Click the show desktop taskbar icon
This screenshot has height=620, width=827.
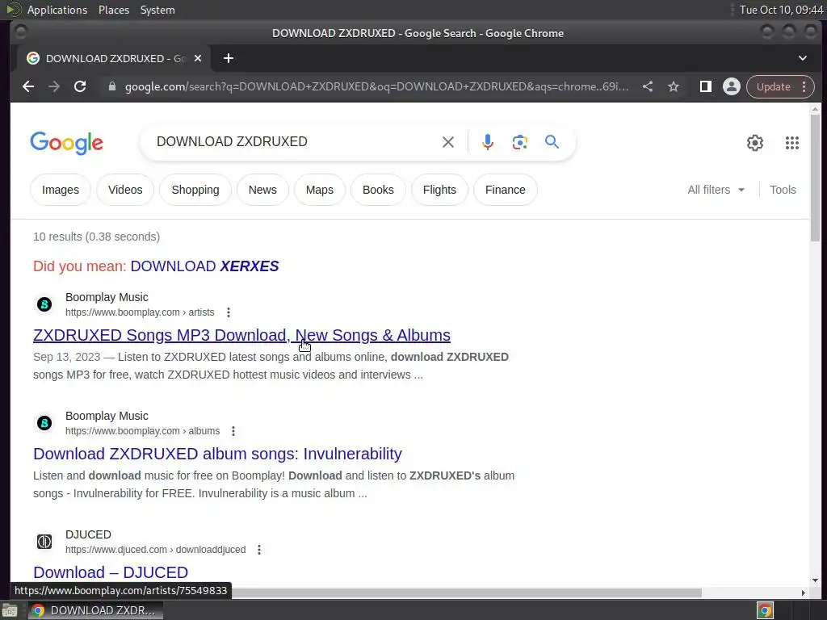click(10, 611)
